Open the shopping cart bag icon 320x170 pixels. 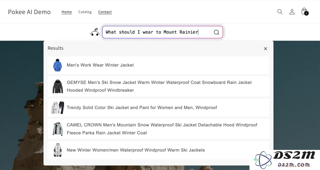pyautogui.click(x=305, y=12)
